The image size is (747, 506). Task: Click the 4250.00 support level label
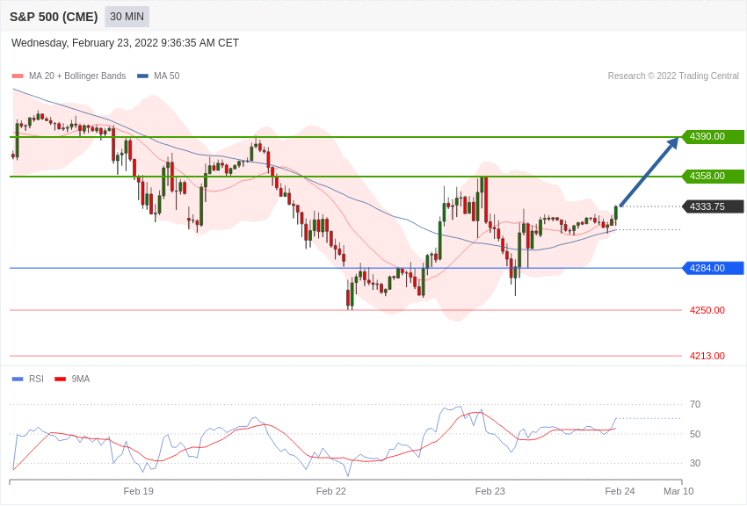tap(707, 310)
